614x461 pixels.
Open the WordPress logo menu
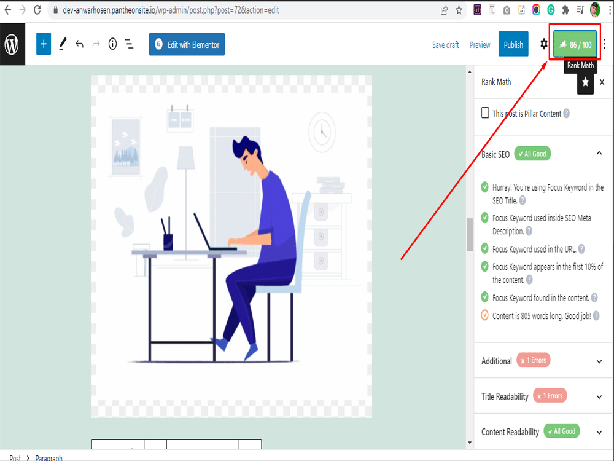(12, 44)
